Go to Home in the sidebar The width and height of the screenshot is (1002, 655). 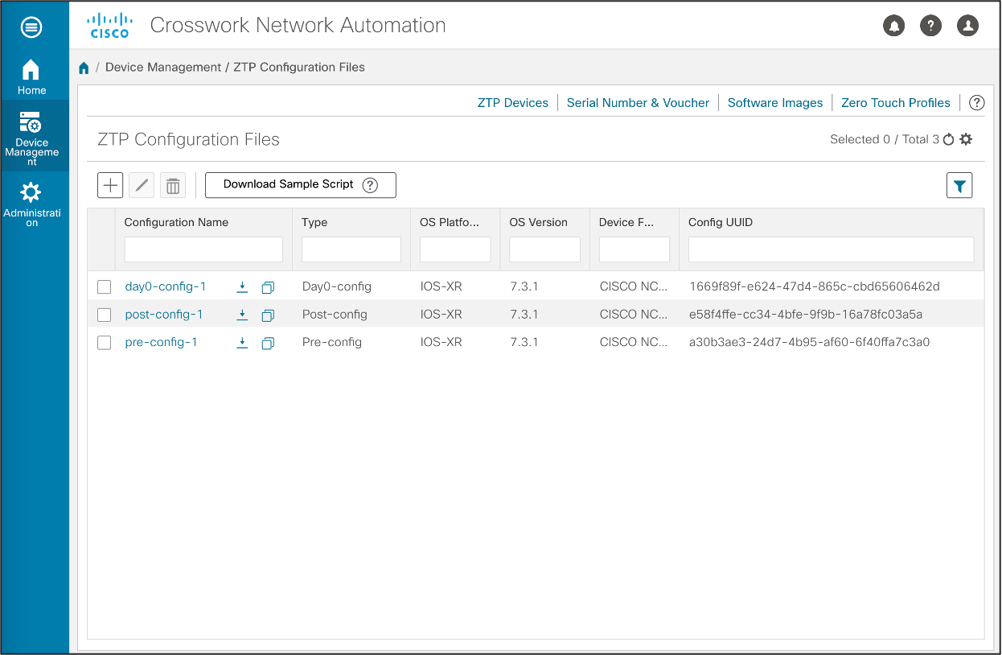pyautogui.click(x=31, y=77)
